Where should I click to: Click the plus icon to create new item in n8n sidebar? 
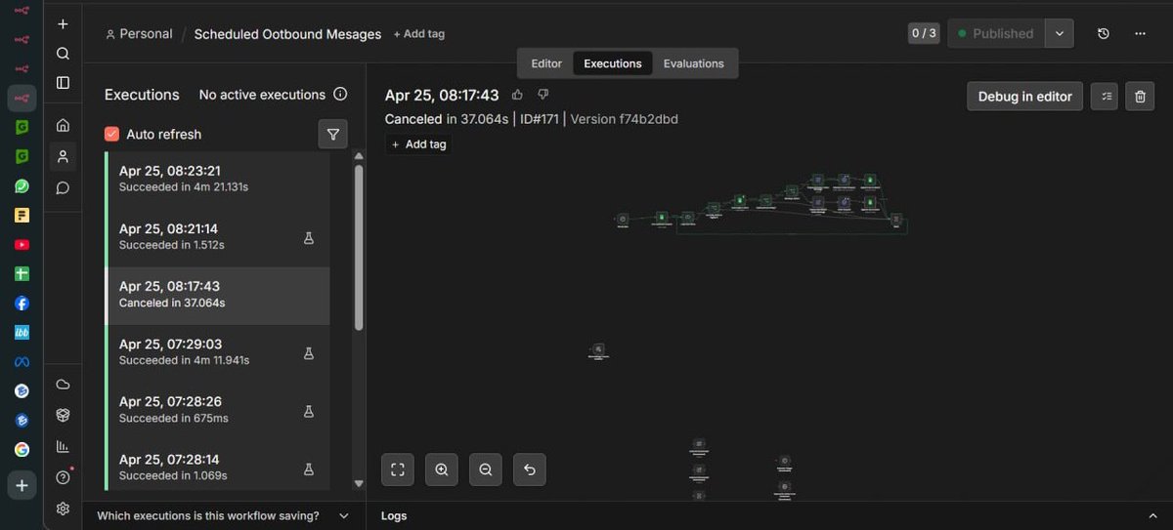63,24
